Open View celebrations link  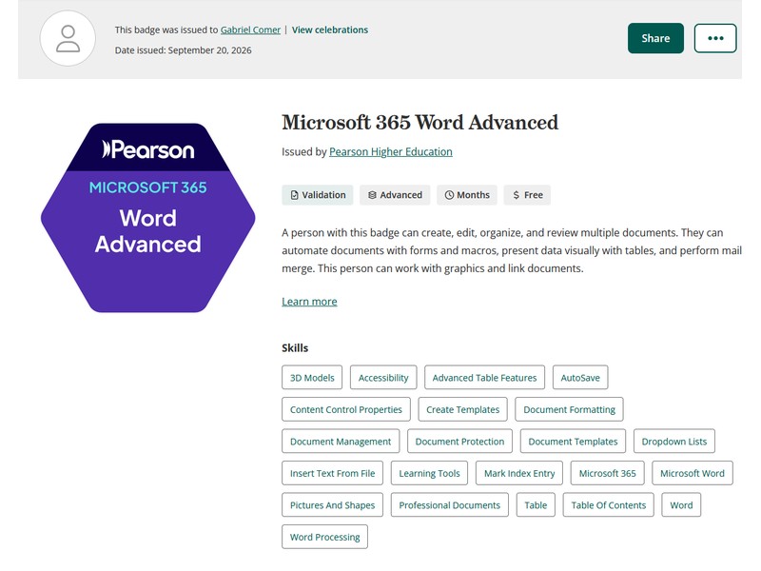tap(329, 30)
